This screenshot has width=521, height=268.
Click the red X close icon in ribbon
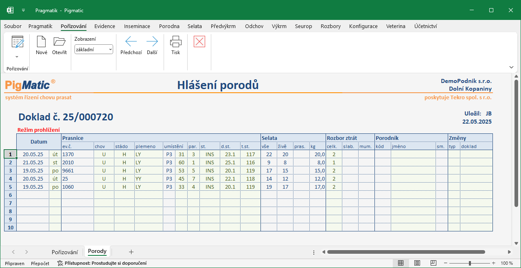pos(199,41)
